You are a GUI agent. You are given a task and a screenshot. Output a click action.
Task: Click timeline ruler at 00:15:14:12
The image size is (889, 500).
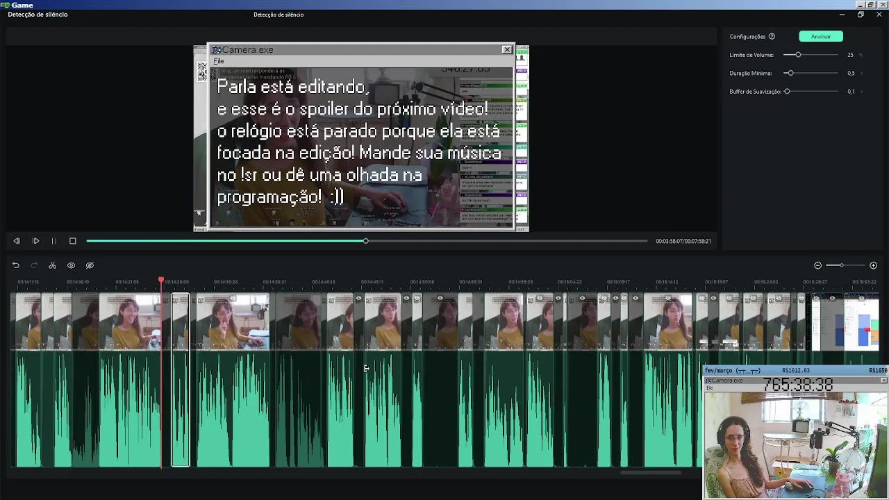667,282
